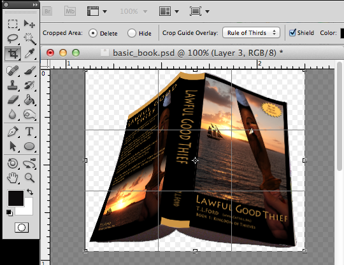Select the Ellipse shape tool
The width and height of the screenshot is (344, 265).
coord(29,146)
